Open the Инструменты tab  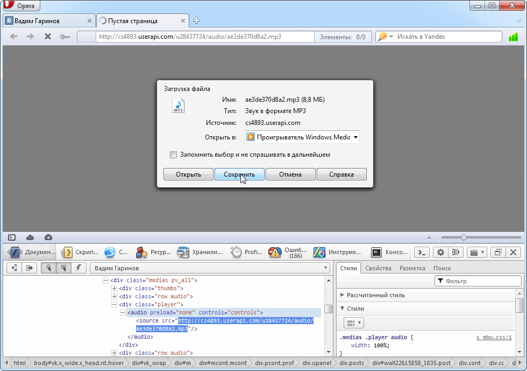tap(337, 252)
